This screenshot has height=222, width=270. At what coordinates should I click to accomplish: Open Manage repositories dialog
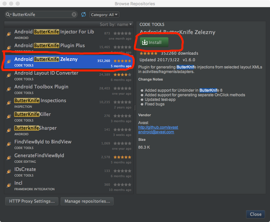pos(87,201)
